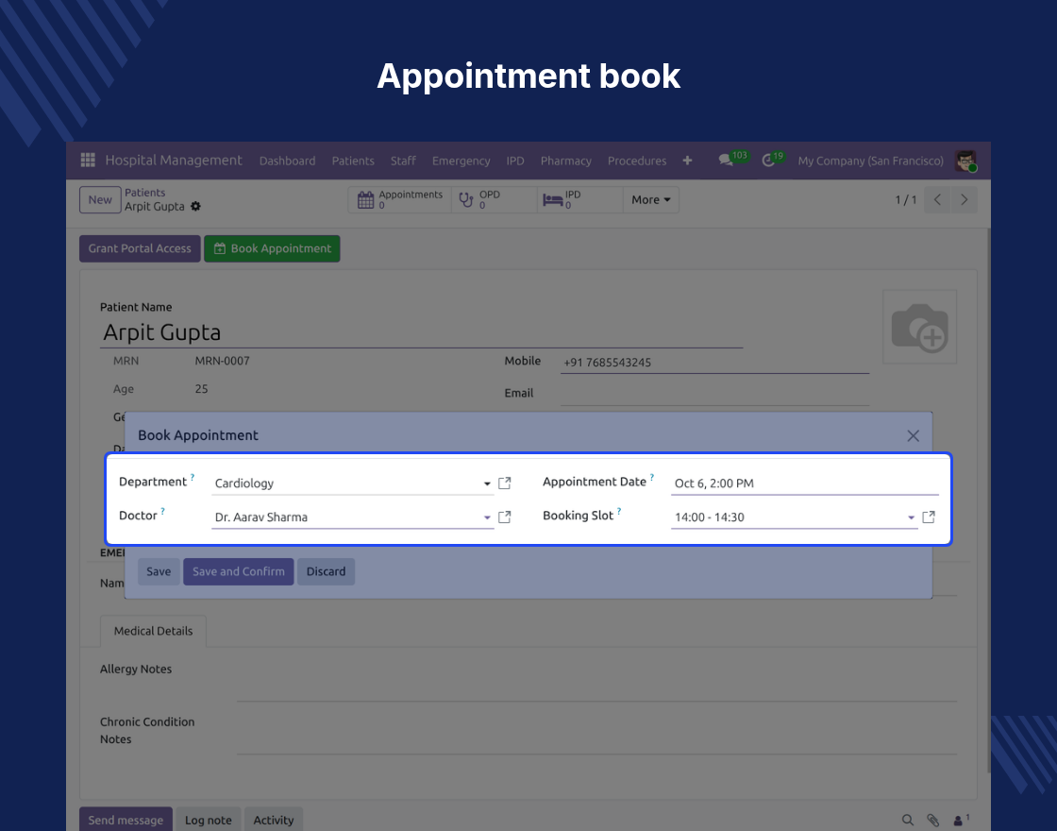
Task: Open the Procedures menu
Action: click(x=637, y=161)
